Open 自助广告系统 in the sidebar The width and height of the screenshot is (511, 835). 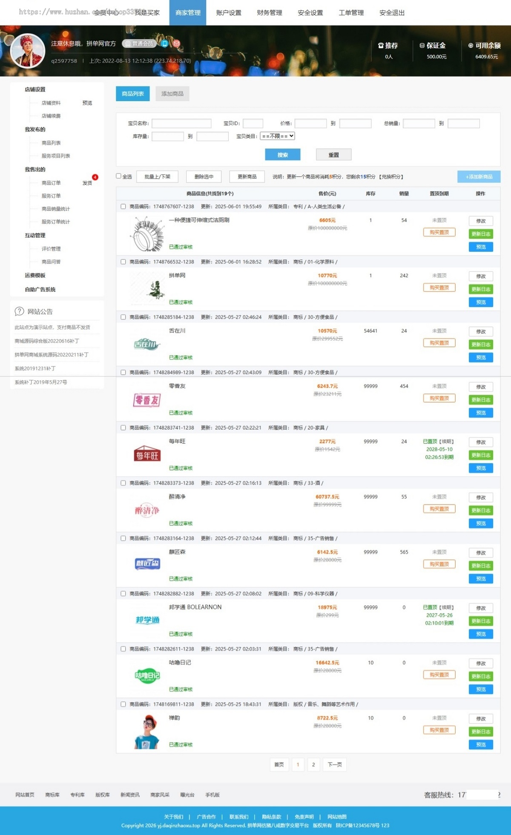click(x=40, y=289)
